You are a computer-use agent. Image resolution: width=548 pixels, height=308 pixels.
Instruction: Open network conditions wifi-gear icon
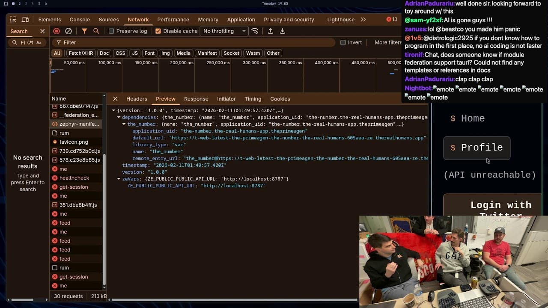[x=255, y=31]
